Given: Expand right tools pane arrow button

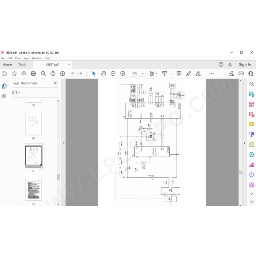Looking at the screenshot, I should click(x=252, y=202).
